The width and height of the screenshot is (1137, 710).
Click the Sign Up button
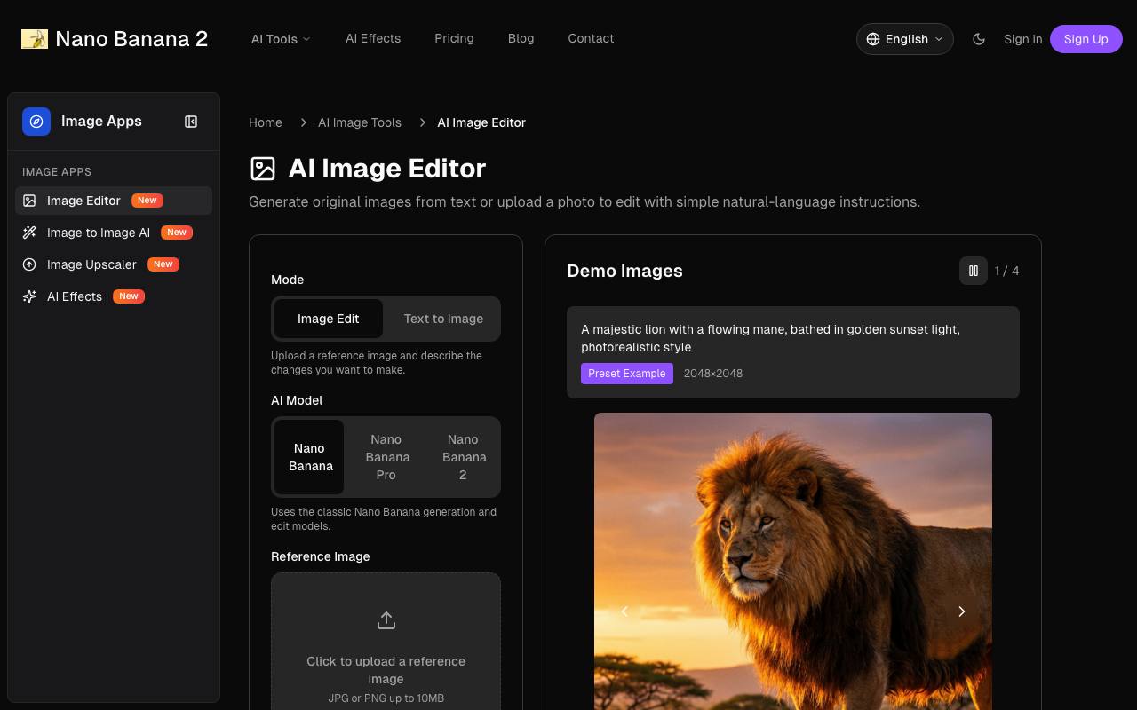[x=1085, y=39]
